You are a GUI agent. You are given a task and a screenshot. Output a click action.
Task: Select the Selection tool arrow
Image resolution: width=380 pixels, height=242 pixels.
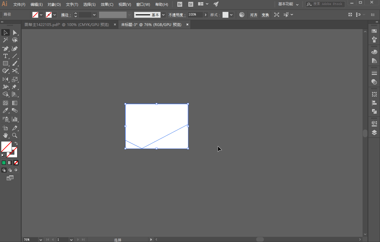(6, 33)
